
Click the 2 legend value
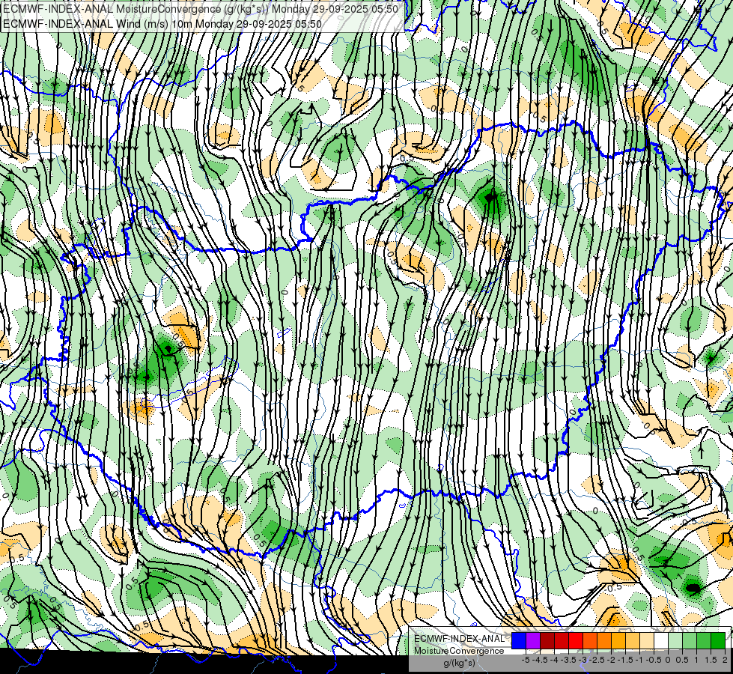coord(725,660)
